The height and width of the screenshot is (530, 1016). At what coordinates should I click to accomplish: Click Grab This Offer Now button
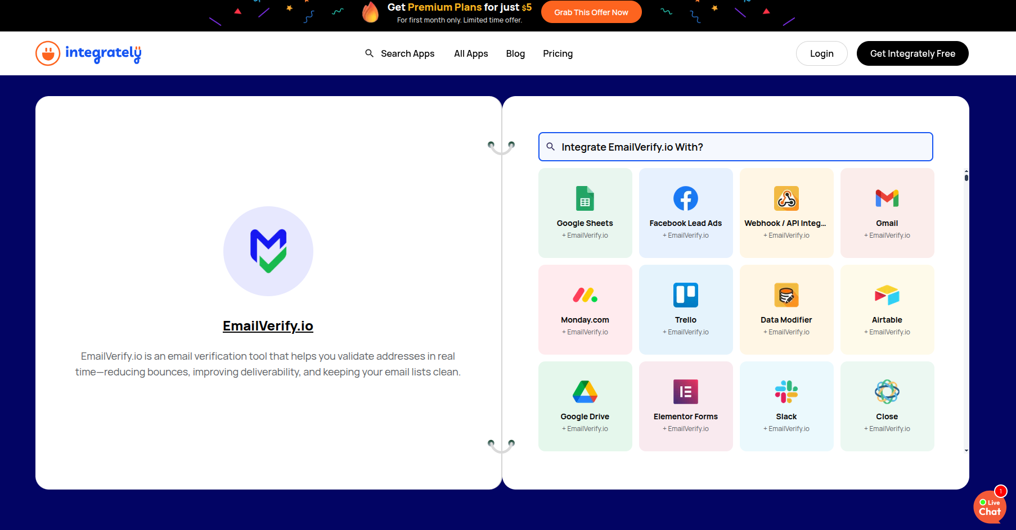pos(591,12)
